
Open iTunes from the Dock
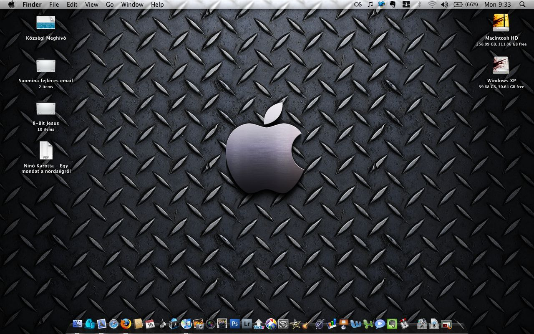[186, 324]
